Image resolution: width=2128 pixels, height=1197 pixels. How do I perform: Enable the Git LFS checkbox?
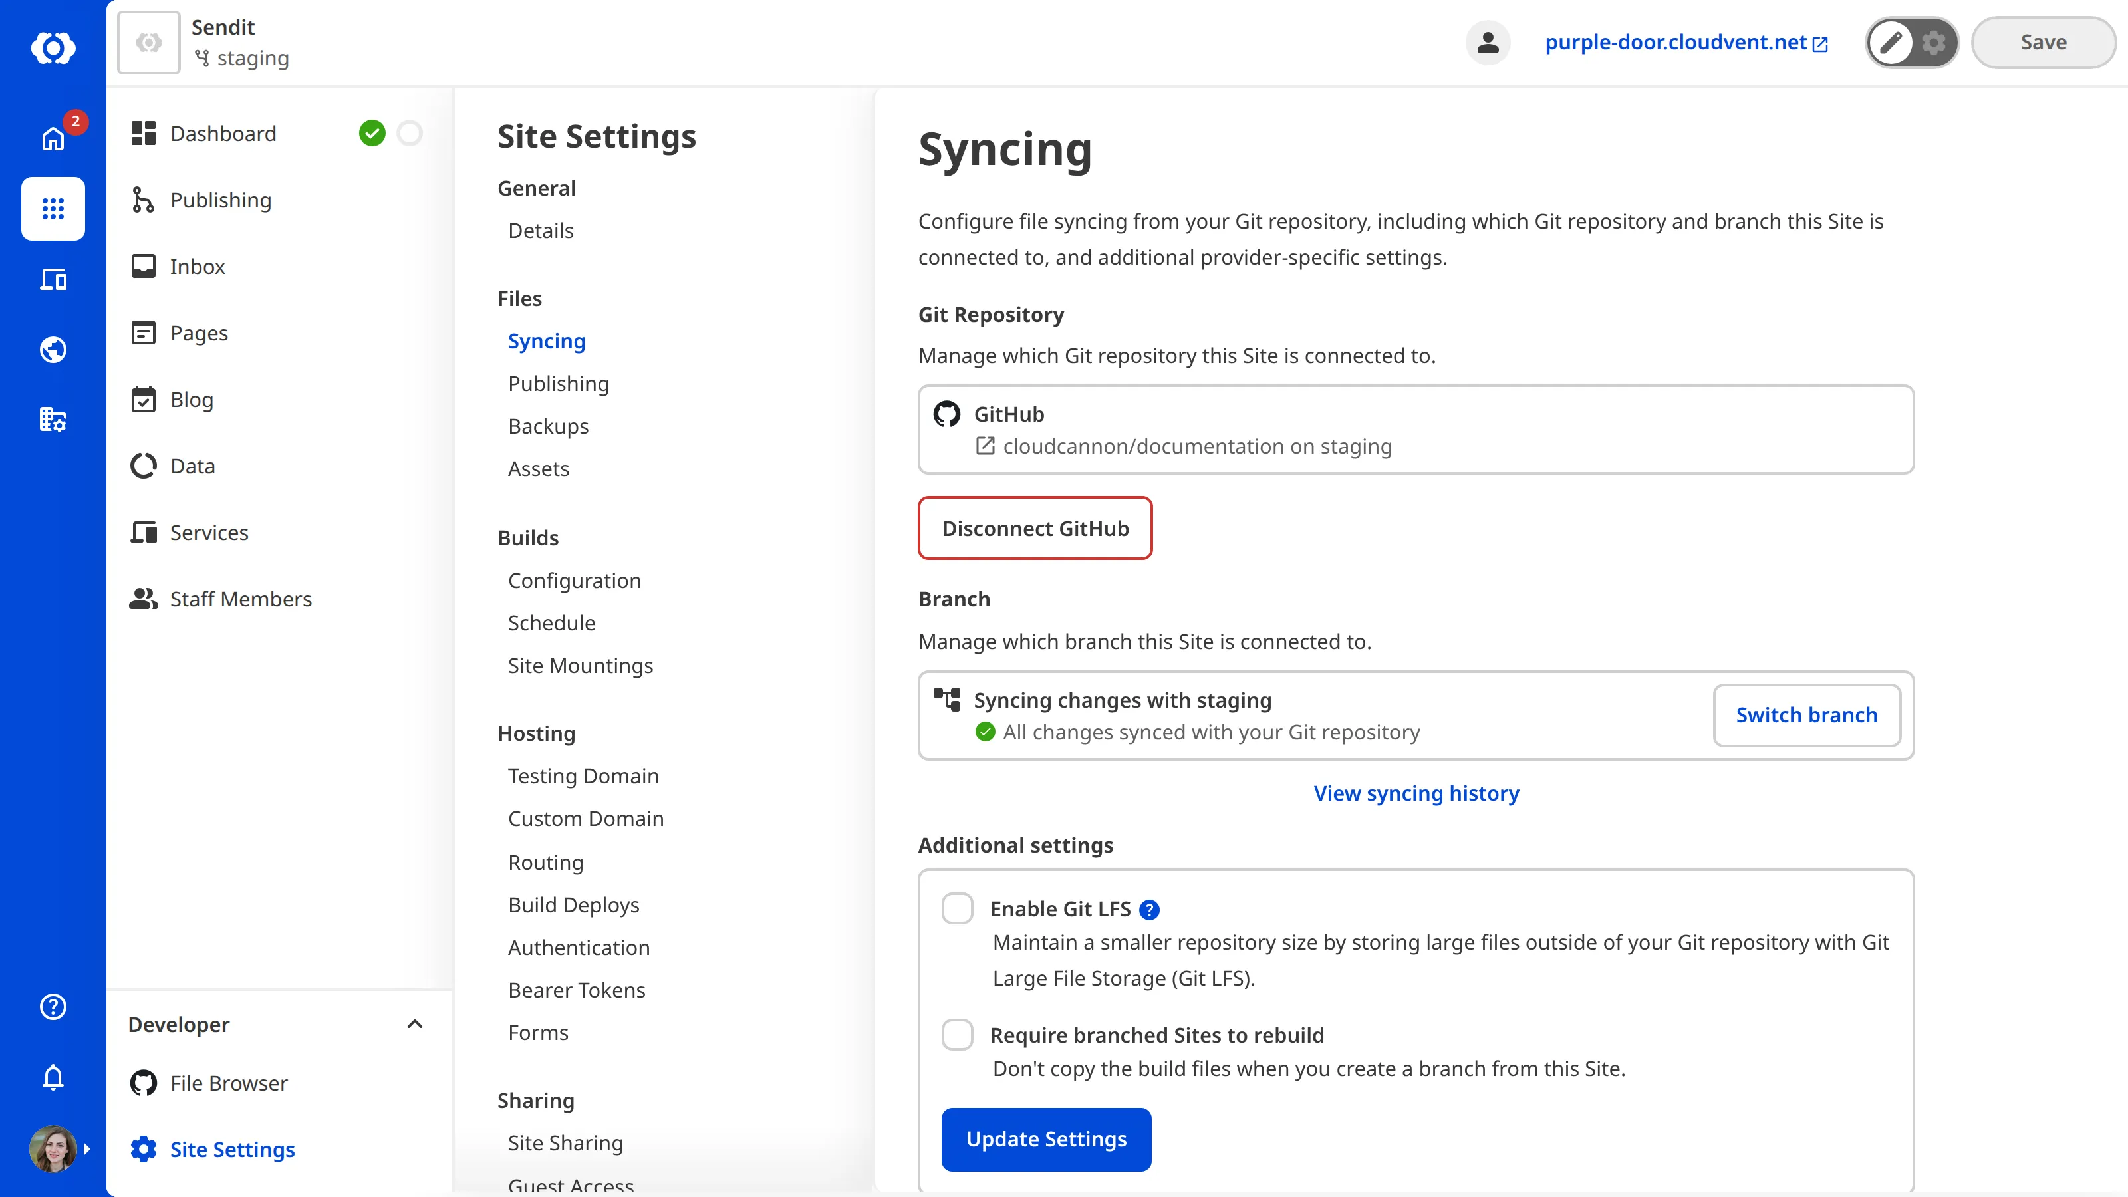pyautogui.click(x=958, y=908)
